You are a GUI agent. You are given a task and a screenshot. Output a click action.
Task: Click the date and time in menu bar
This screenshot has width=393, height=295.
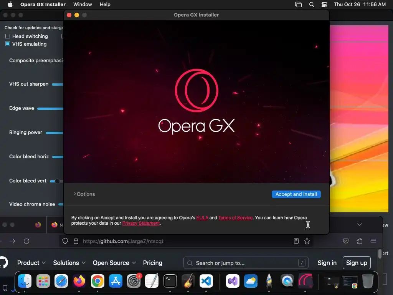click(360, 5)
